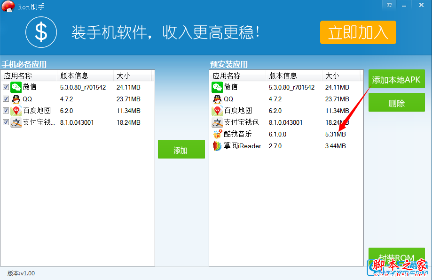Click the 版本:v1.00 status bar text
432x280 pixels.
(21, 273)
